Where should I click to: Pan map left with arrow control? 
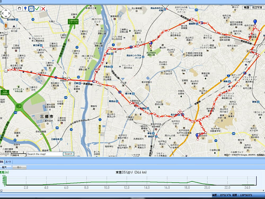point(3,13)
